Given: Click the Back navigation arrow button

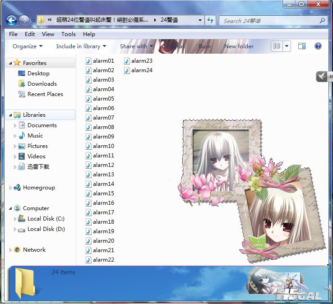Looking at the screenshot, I should [x=11, y=20].
